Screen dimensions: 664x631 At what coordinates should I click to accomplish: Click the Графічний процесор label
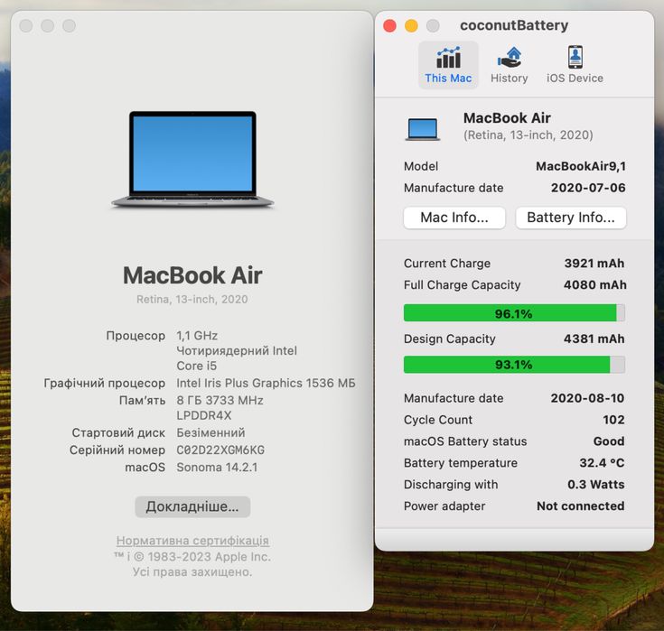click(x=105, y=383)
